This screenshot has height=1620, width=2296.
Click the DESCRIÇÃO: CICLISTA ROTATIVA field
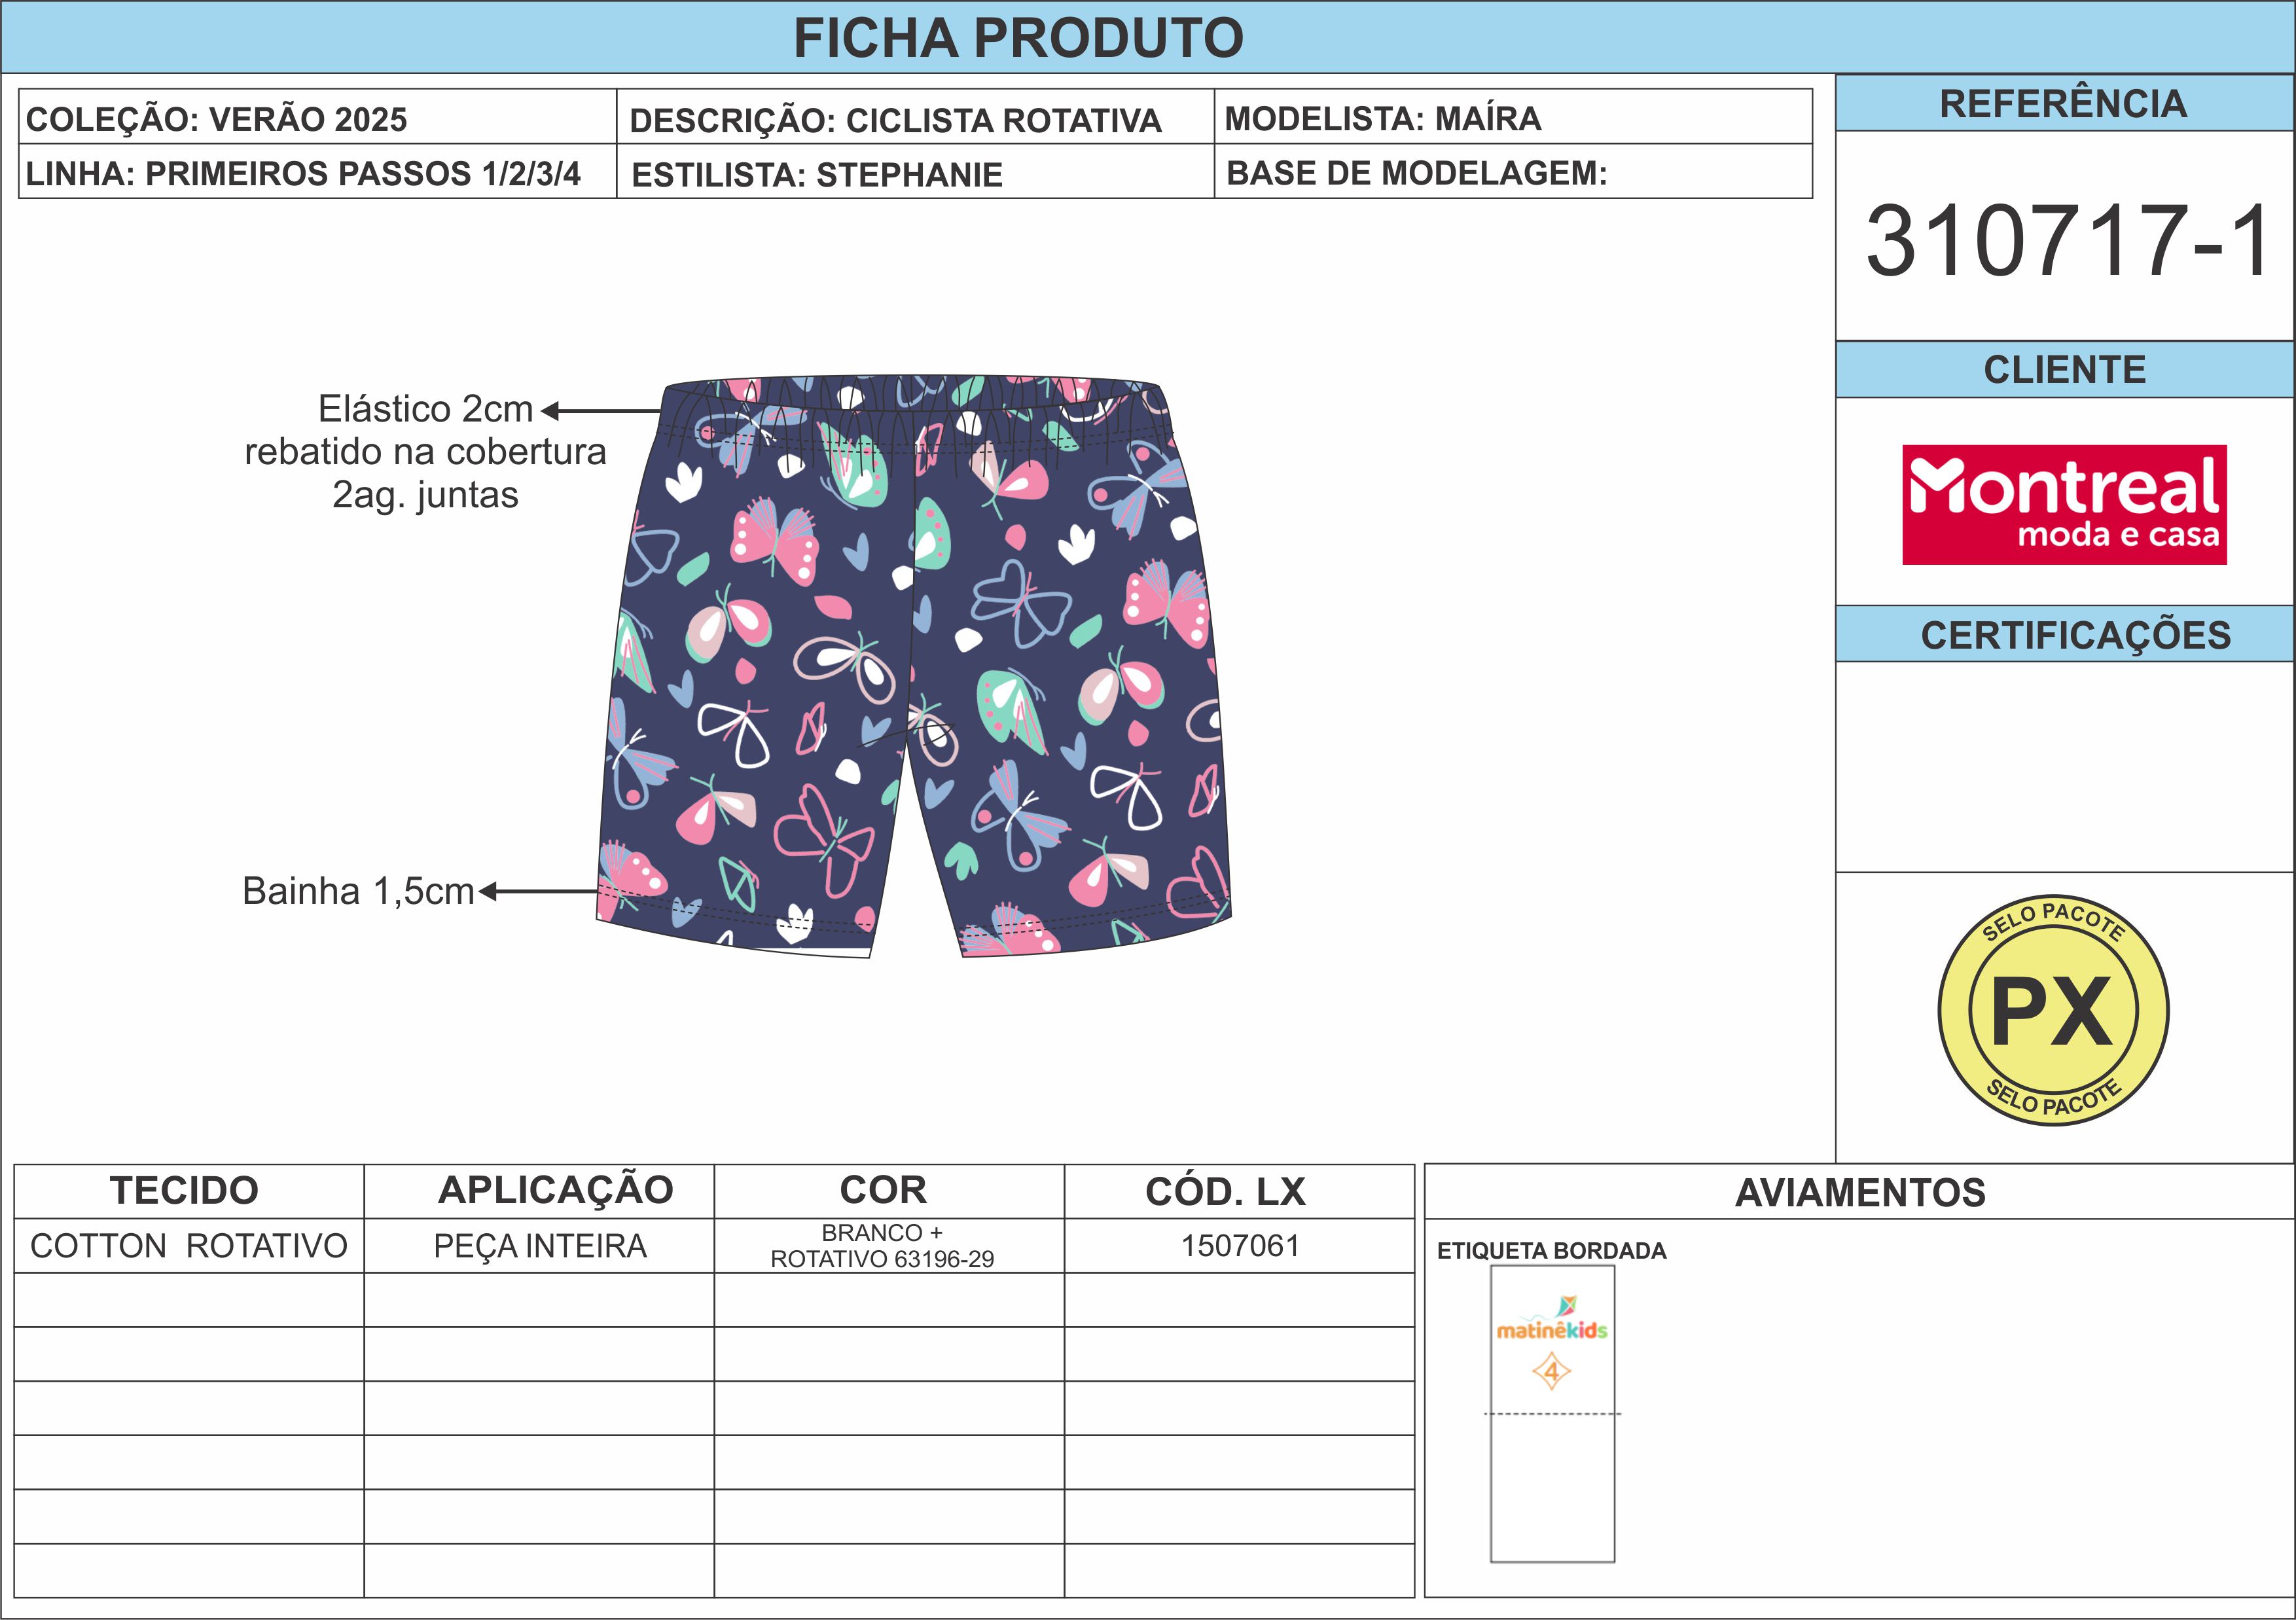click(915, 117)
